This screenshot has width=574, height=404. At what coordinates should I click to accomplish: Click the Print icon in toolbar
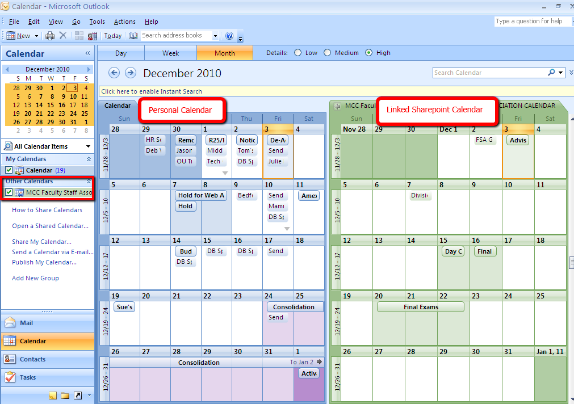tap(50, 36)
